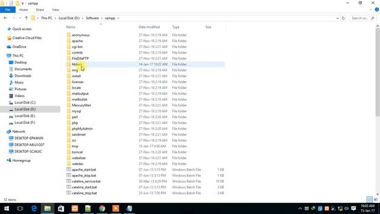Open Windows Start menu
Viewport: 380px width, 214px height.
pos(7,209)
